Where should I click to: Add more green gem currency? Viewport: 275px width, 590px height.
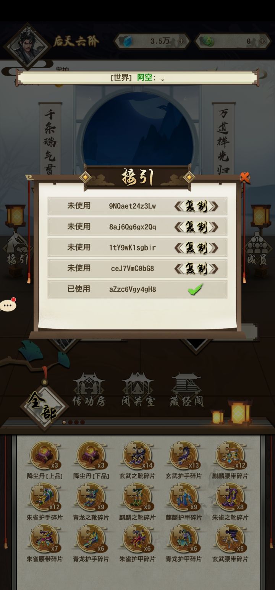[262, 41]
